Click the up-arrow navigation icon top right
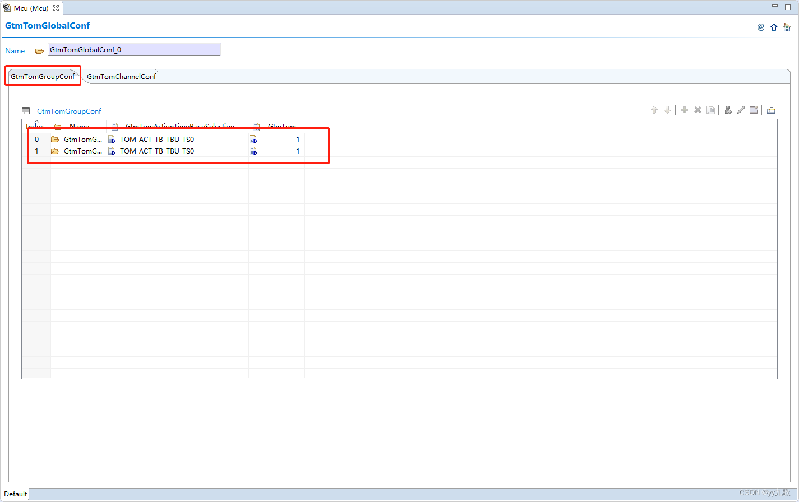The width and height of the screenshot is (799, 502). click(774, 27)
